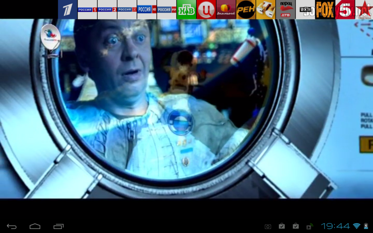Go to the Android home screen
Image resolution: width=373 pixels, height=233 pixels.
(x=35, y=226)
